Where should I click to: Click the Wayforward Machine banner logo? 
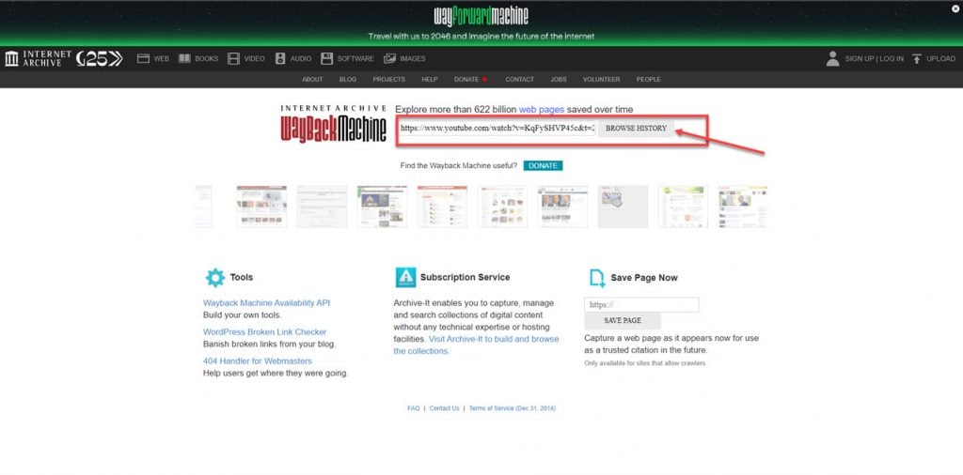481,16
